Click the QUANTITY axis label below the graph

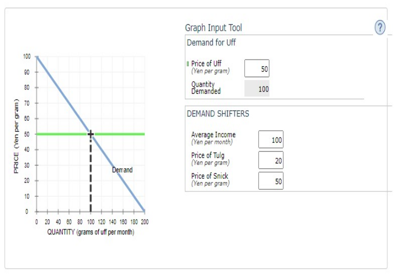click(x=91, y=232)
